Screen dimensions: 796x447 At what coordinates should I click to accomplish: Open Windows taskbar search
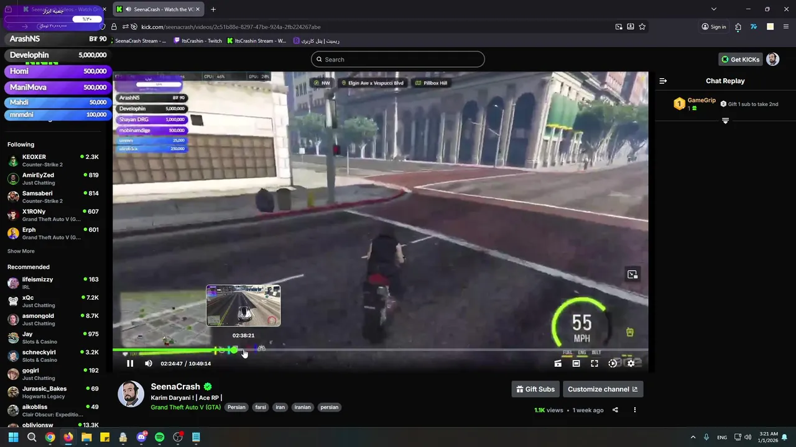pos(32,437)
